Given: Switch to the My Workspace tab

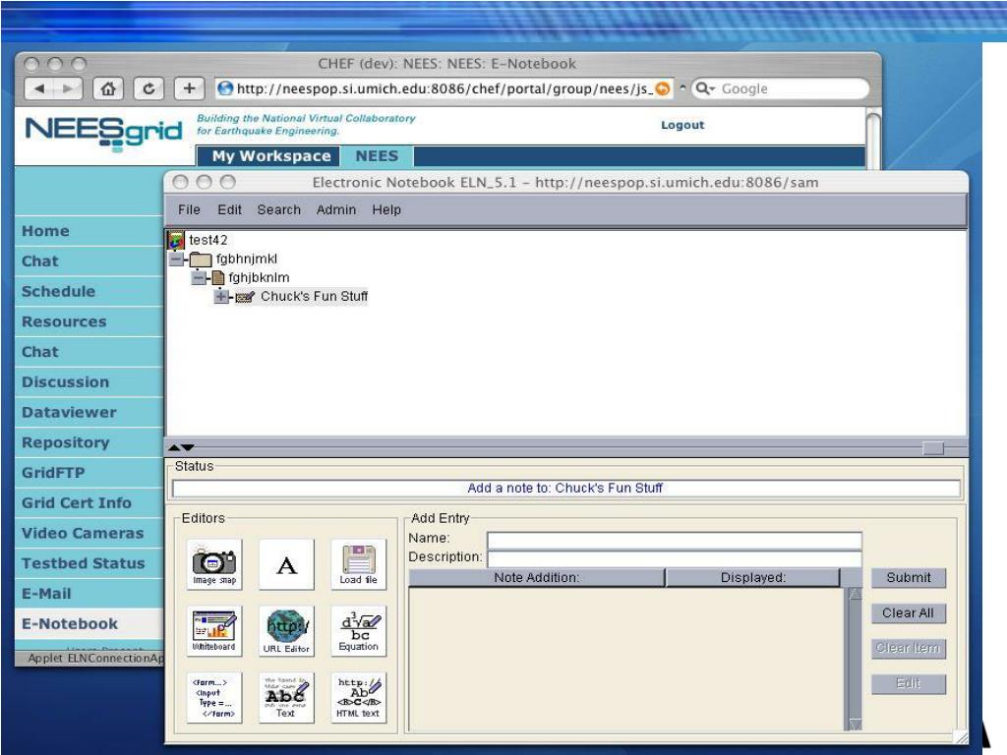Looking at the screenshot, I should 271,156.
